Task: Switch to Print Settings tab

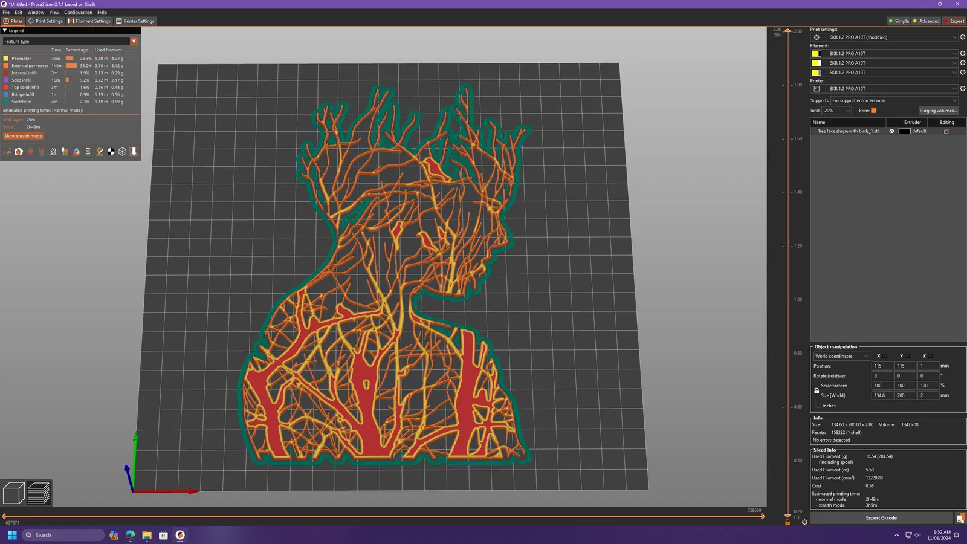Action: [x=45, y=21]
